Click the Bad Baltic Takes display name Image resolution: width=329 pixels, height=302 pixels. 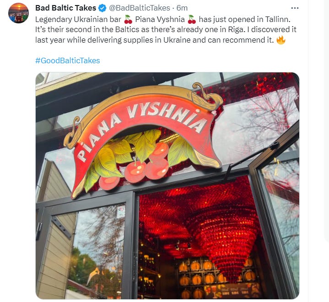click(66, 8)
